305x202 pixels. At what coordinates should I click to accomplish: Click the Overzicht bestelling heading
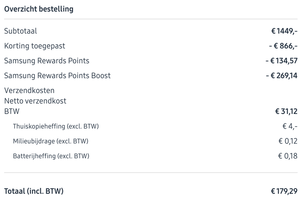click(39, 9)
